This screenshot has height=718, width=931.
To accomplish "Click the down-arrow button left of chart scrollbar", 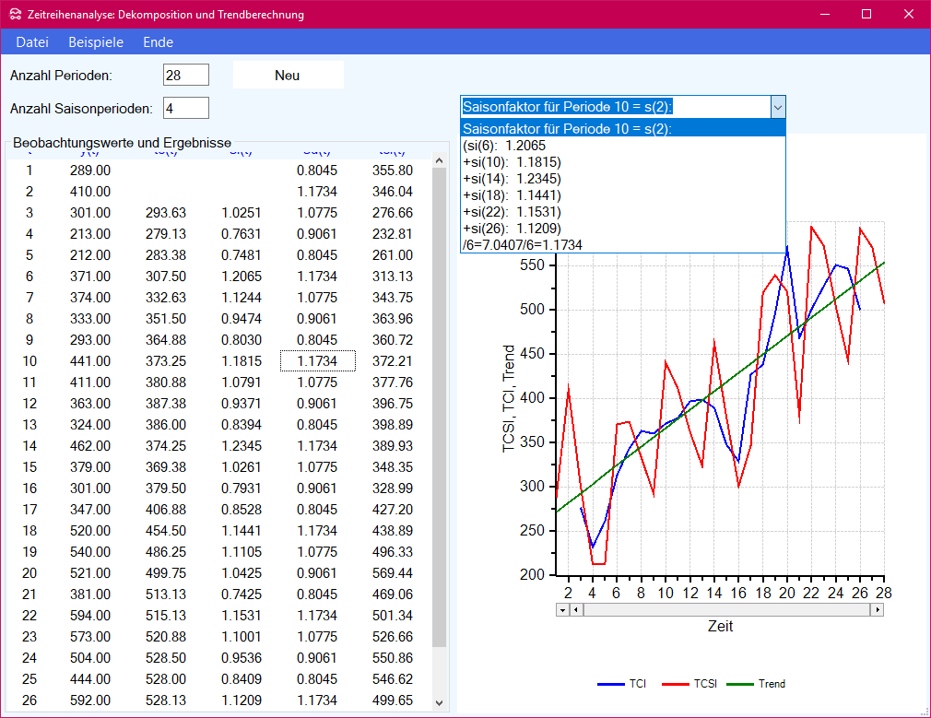I will tap(562, 609).
